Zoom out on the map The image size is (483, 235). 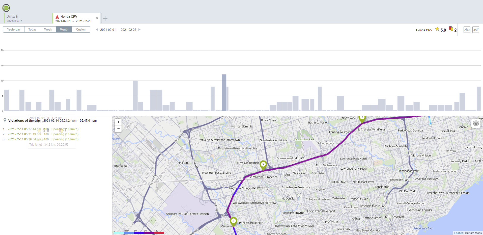point(118,129)
